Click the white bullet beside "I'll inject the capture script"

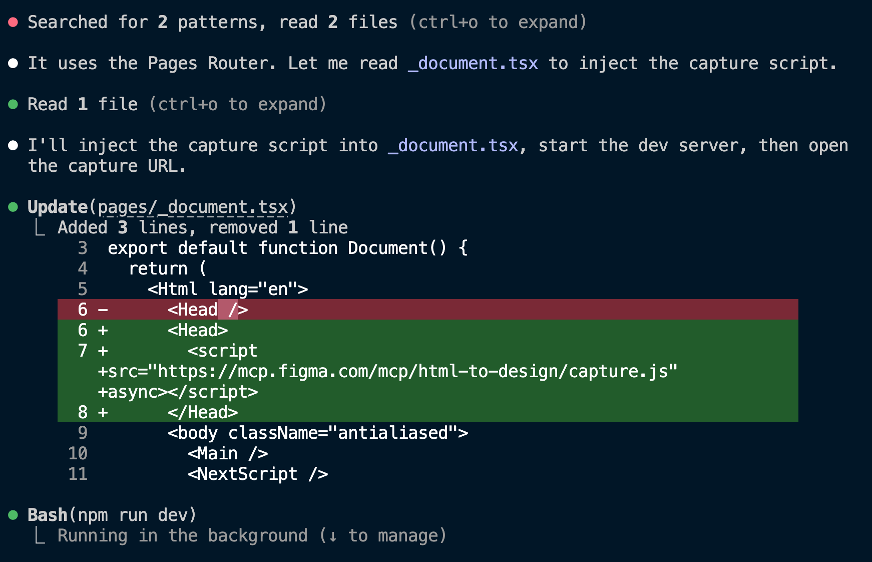pyautogui.click(x=14, y=145)
